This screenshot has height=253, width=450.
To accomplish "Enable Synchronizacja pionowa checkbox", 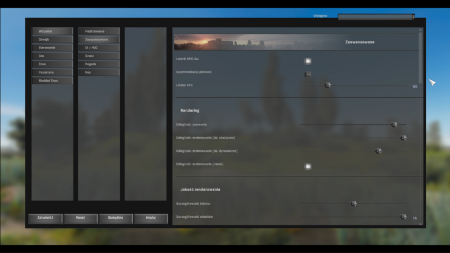I will coord(308,74).
